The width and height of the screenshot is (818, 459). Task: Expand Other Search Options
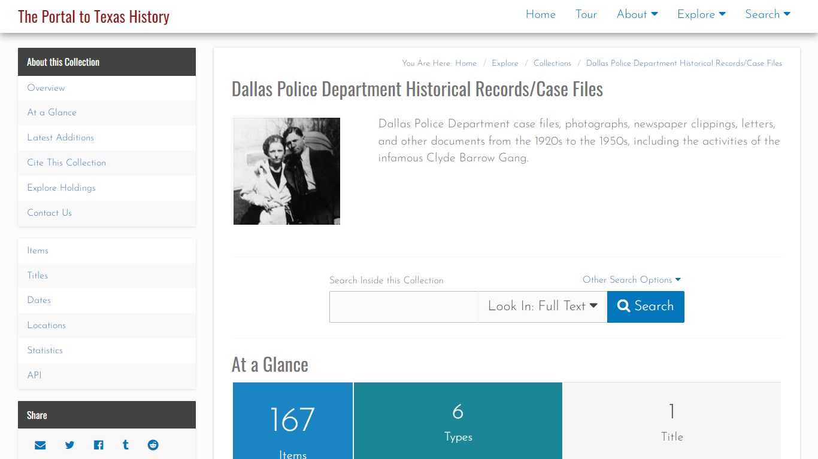(x=632, y=280)
